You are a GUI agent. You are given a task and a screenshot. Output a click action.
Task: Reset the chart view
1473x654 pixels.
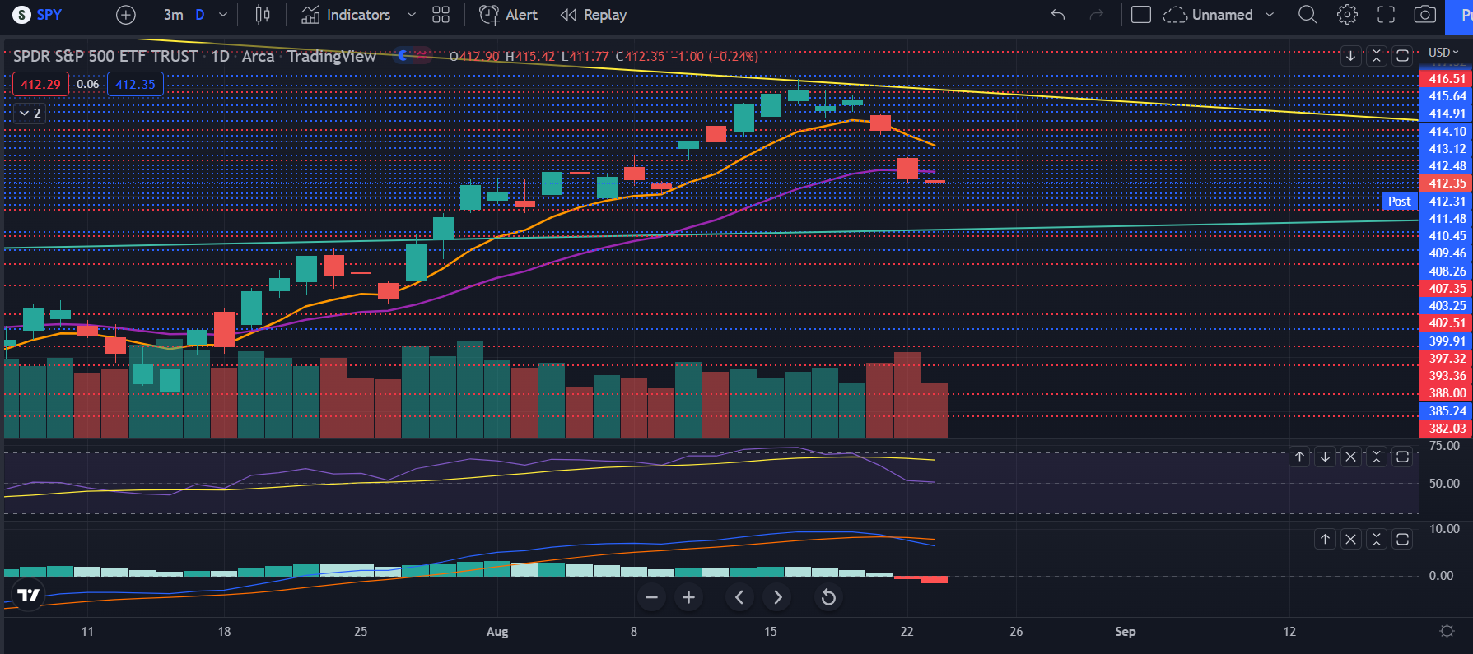tap(828, 597)
